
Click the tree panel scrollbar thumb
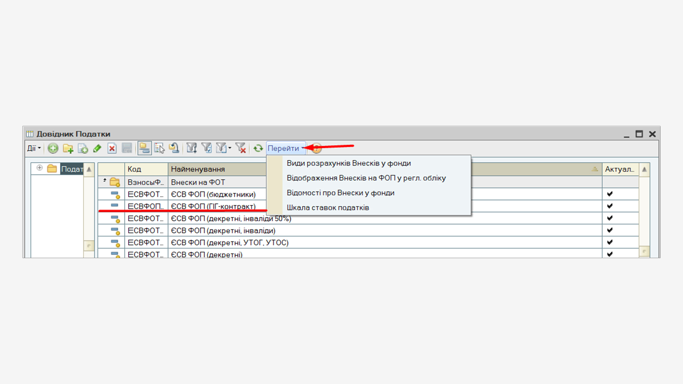point(89,246)
